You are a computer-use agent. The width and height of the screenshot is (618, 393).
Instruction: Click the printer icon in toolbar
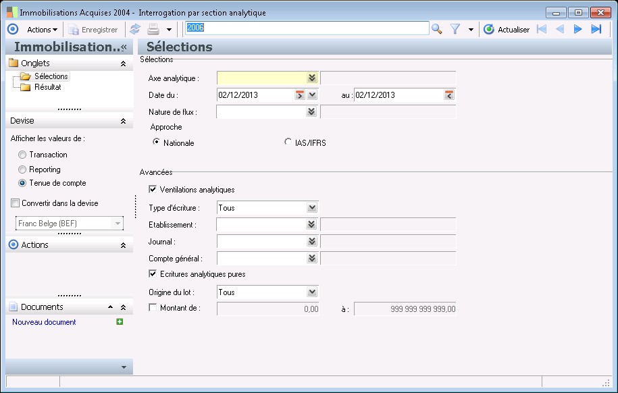[153, 29]
